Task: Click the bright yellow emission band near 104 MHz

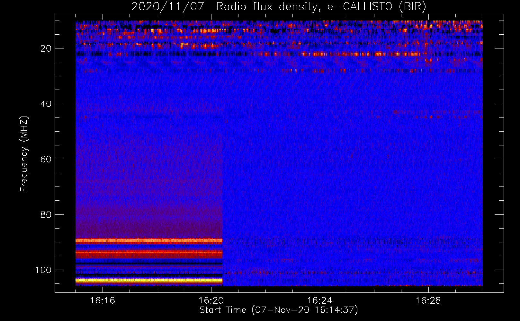Action: tap(149, 281)
